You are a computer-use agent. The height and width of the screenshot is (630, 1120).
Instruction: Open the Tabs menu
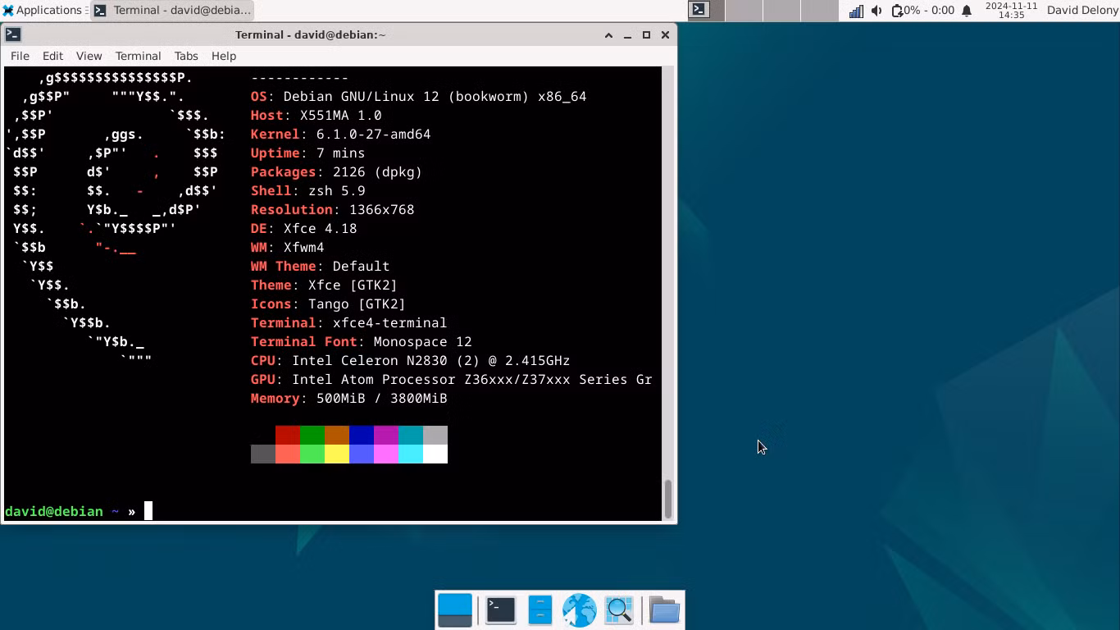186,56
